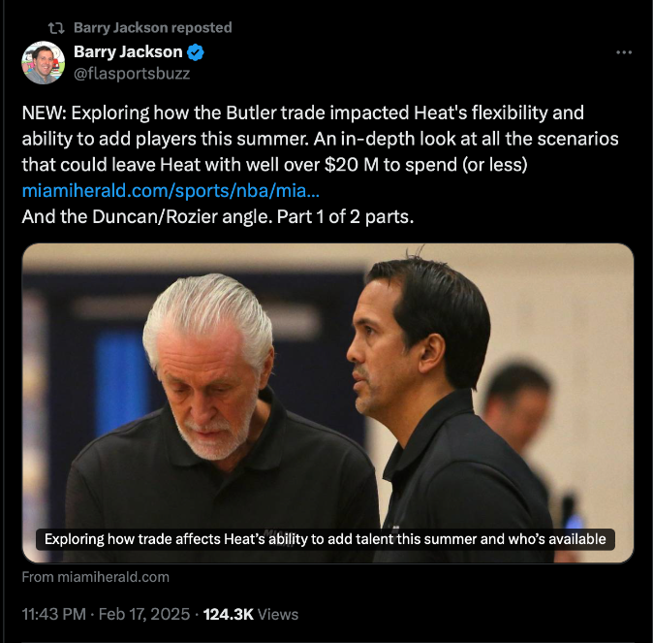Click Barry Jackson's profile avatar photo
This screenshot has height=643, width=653.
click(x=44, y=63)
